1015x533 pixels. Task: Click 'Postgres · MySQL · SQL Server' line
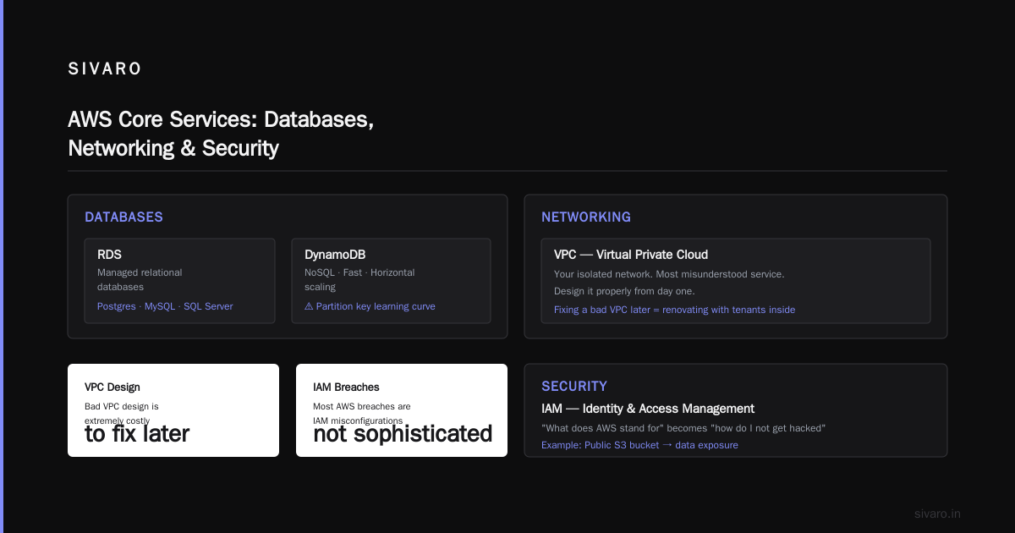[165, 306]
